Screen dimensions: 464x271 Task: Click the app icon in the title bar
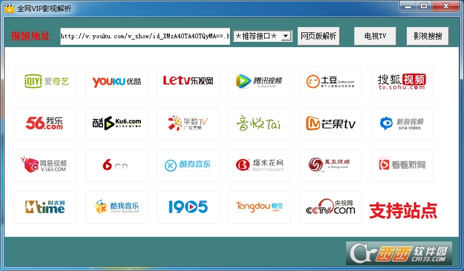9,8
